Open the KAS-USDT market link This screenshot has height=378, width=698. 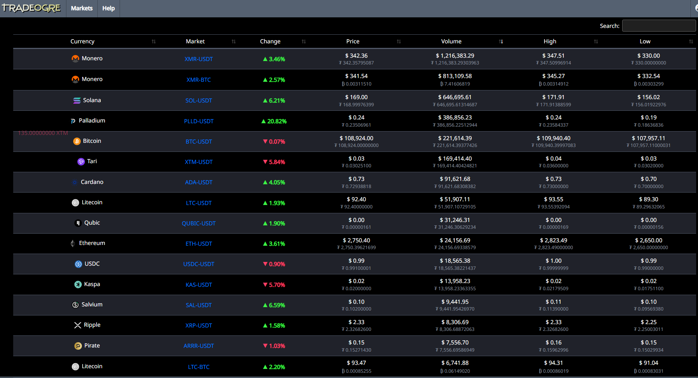[x=199, y=285]
